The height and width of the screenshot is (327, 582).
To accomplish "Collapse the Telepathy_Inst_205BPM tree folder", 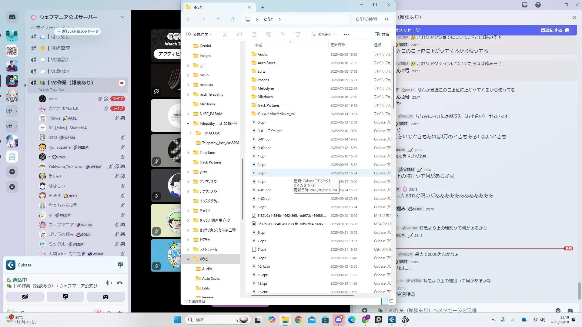I will tap(188, 124).
